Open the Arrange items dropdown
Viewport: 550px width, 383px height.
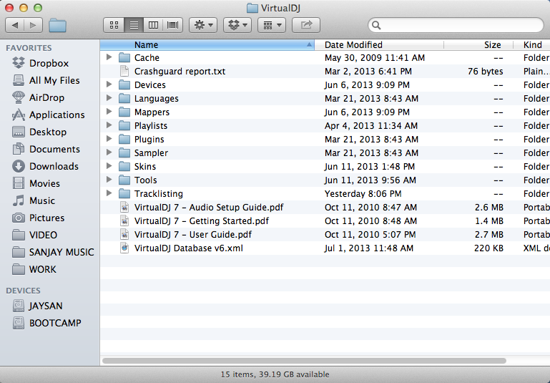(272, 25)
